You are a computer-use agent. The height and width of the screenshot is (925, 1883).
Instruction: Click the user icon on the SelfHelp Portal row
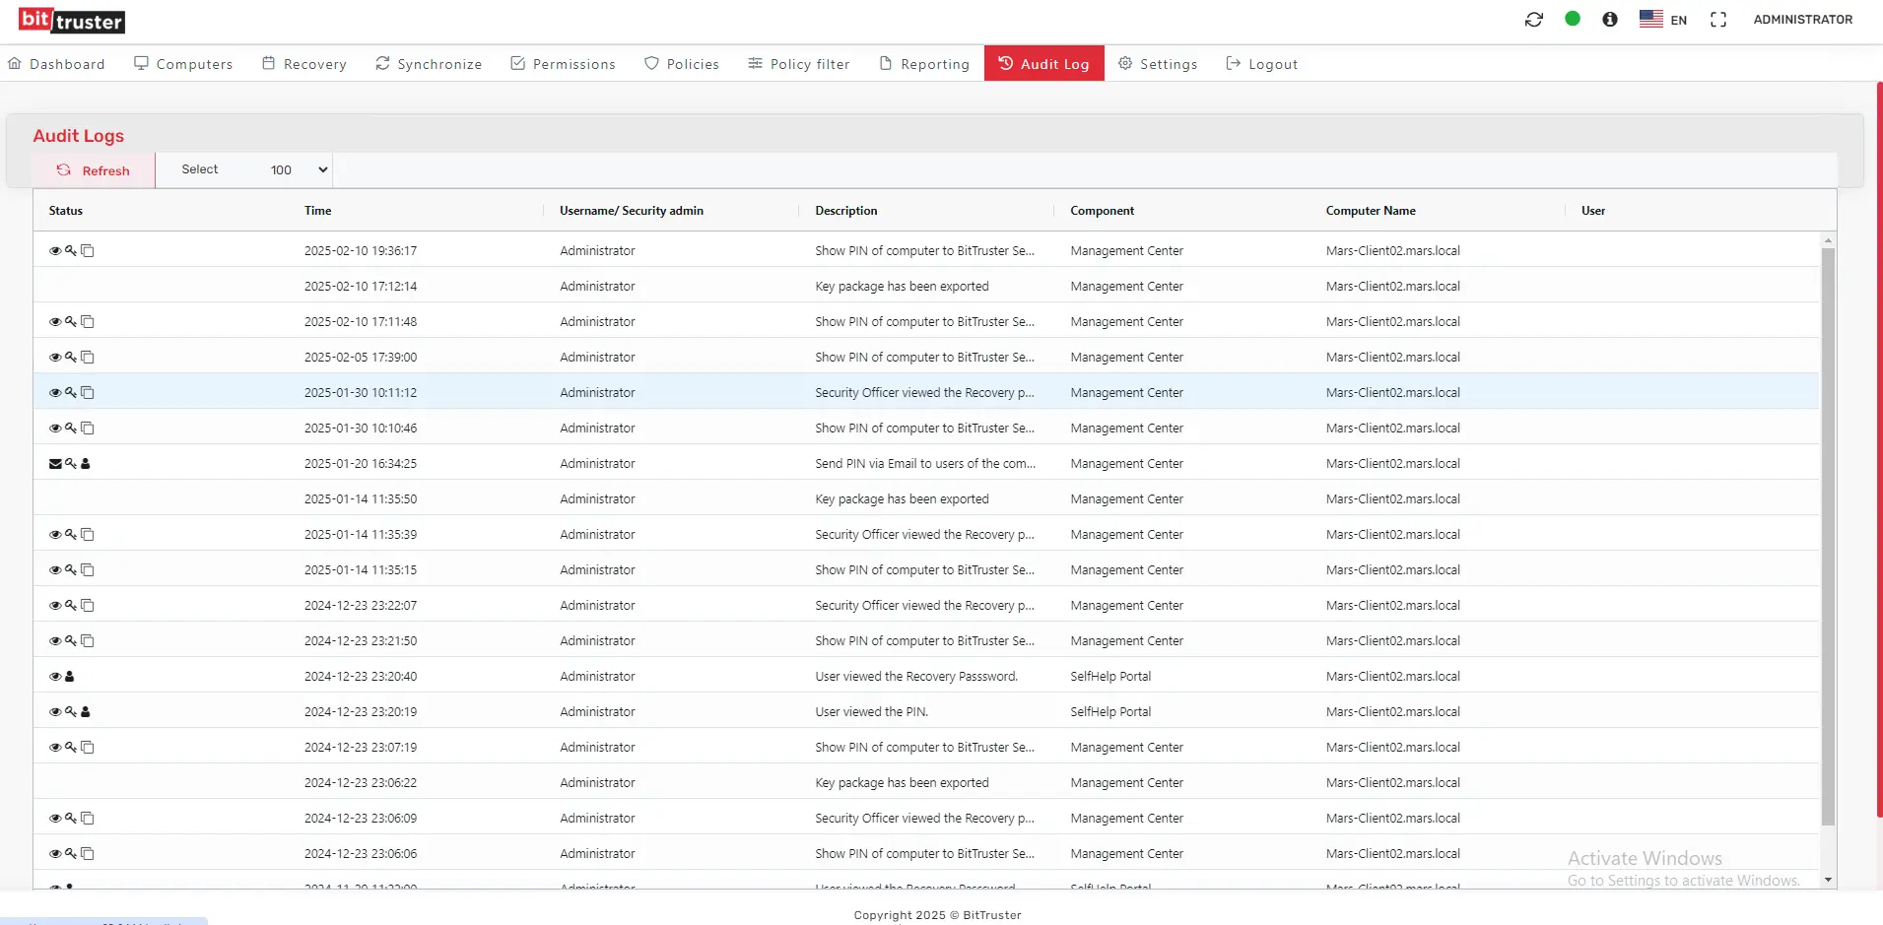[x=68, y=676]
